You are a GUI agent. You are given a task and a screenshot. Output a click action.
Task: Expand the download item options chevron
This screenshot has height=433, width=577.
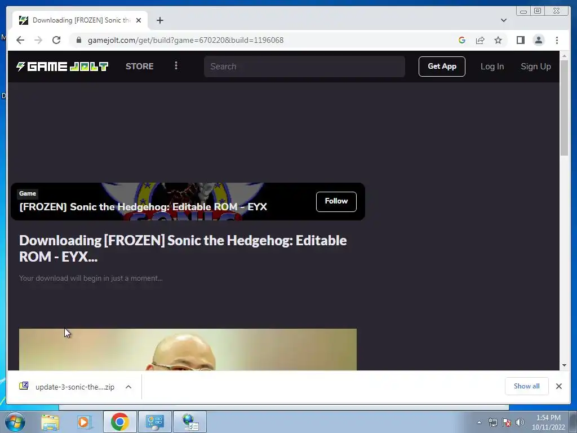point(128,387)
